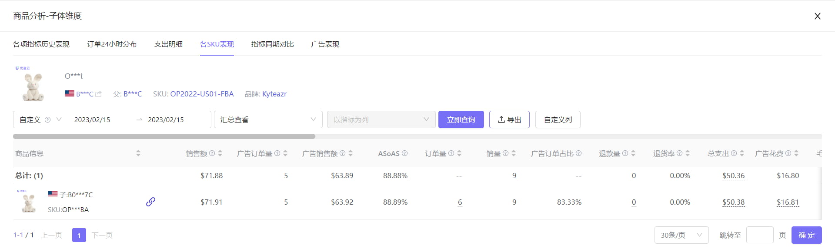Click row 广告花费 value $16.81
The image size is (835, 252).
[x=788, y=202]
